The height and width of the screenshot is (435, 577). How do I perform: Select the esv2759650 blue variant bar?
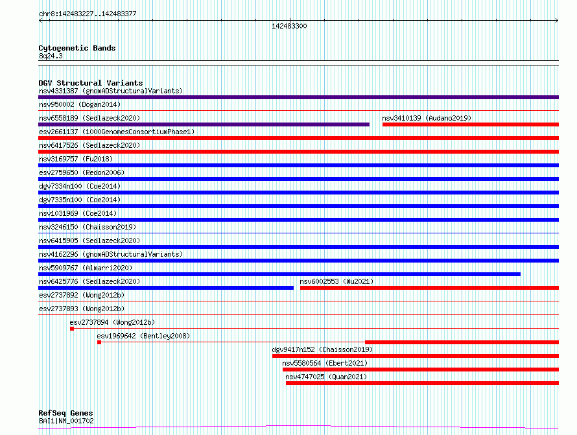click(x=298, y=179)
